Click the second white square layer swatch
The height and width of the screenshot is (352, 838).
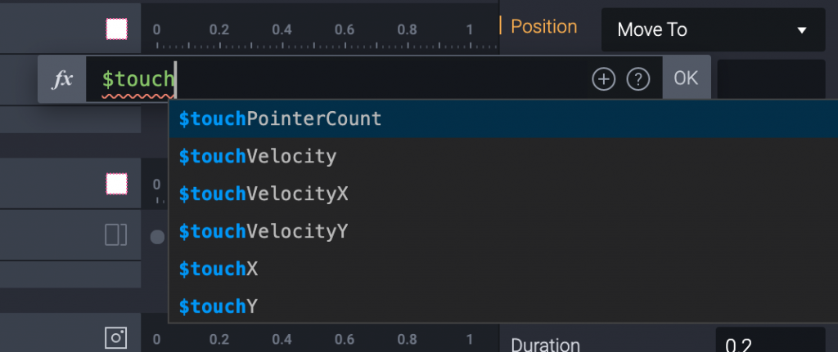coord(117,184)
